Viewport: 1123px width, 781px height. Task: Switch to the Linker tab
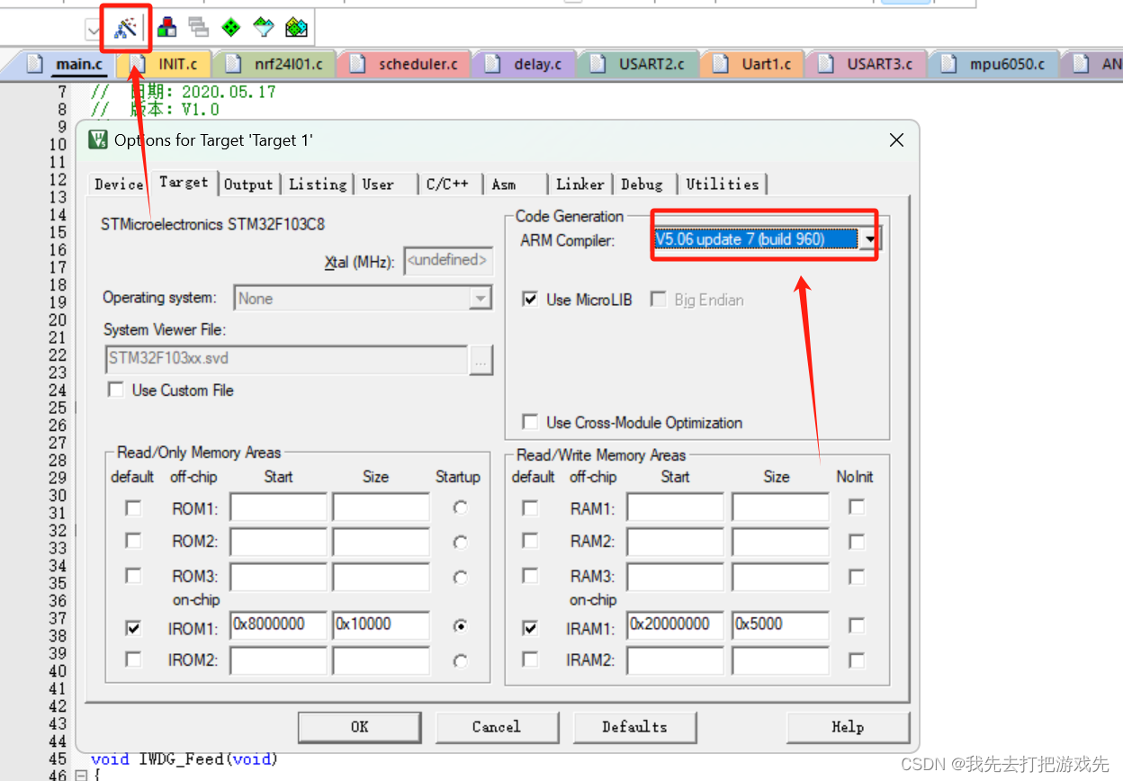pyautogui.click(x=580, y=184)
